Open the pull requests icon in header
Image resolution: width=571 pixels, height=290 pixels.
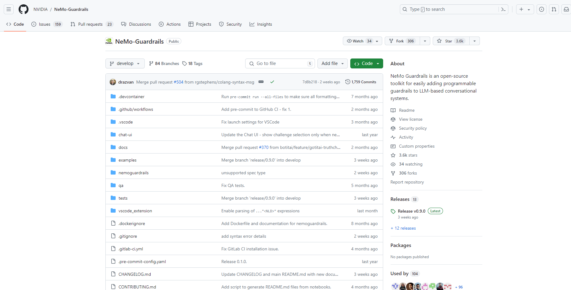[554, 9]
